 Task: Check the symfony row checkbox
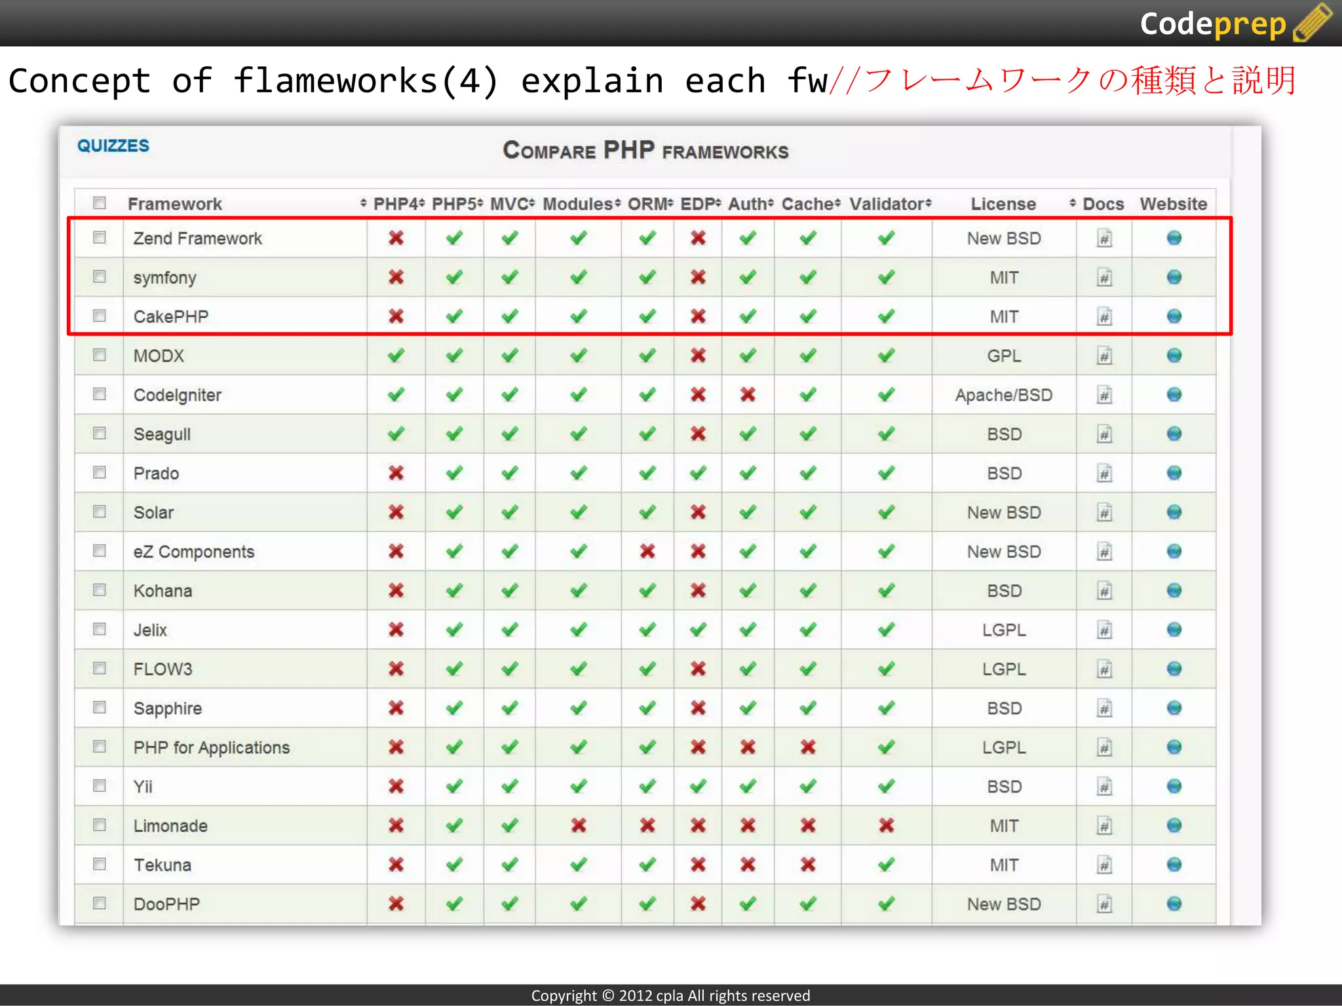[100, 276]
